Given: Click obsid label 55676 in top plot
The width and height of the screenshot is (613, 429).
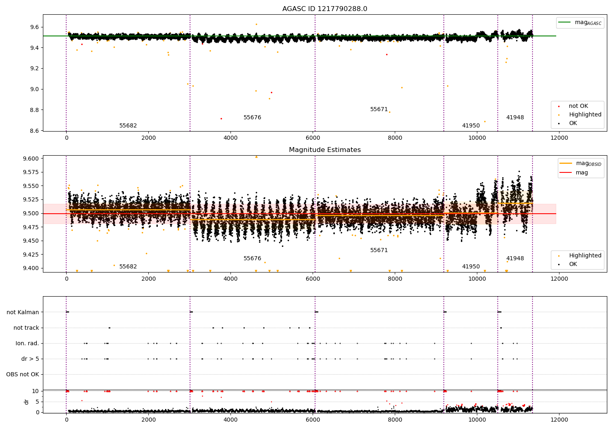Looking at the screenshot, I should click(253, 118).
